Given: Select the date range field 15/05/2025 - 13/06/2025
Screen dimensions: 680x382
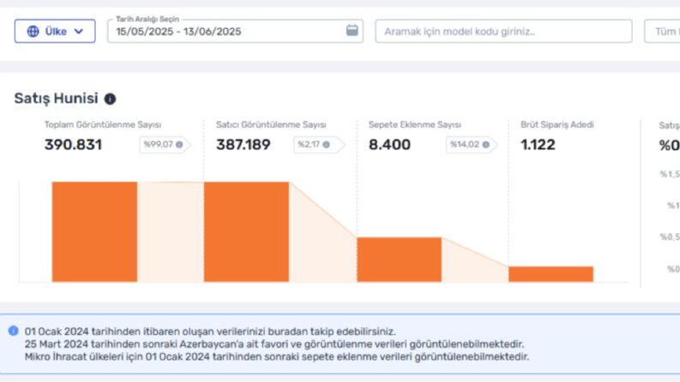Looking at the screenshot, I should (236, 31).
